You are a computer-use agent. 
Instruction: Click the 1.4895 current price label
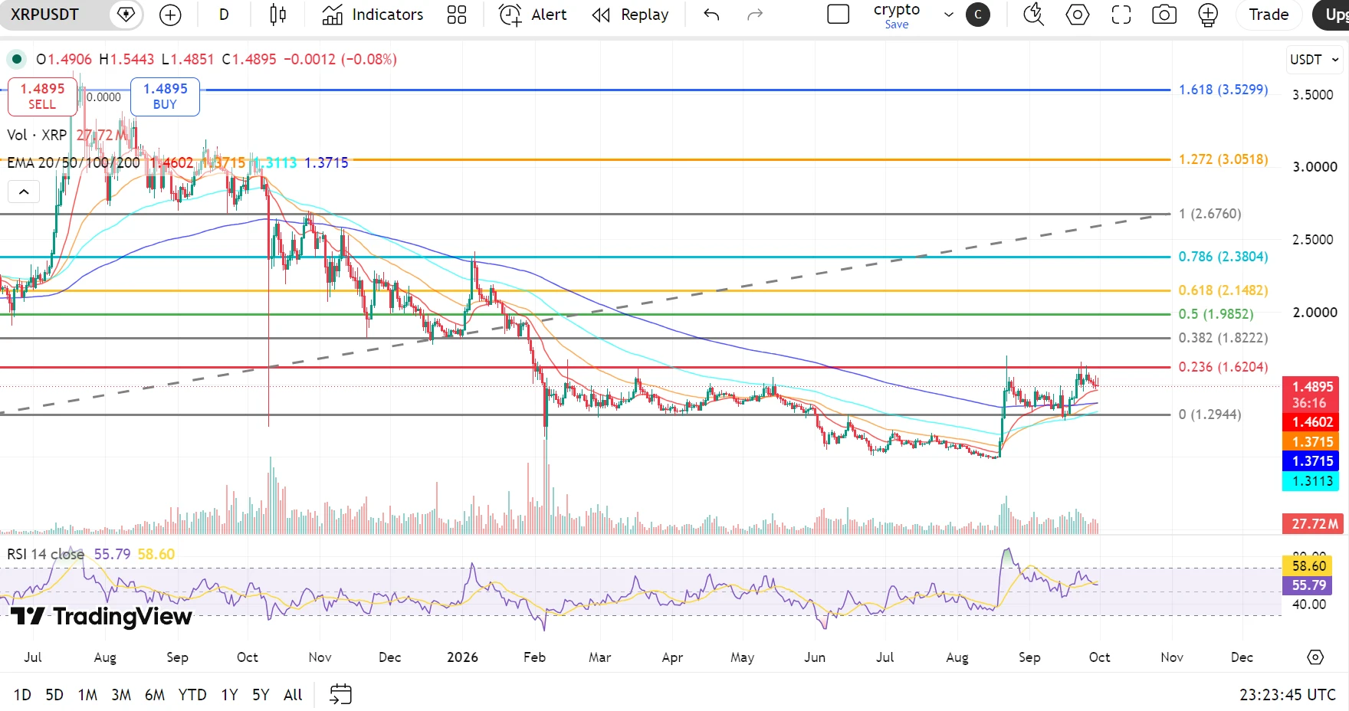pyautogui.click(x=1312, y=387)
